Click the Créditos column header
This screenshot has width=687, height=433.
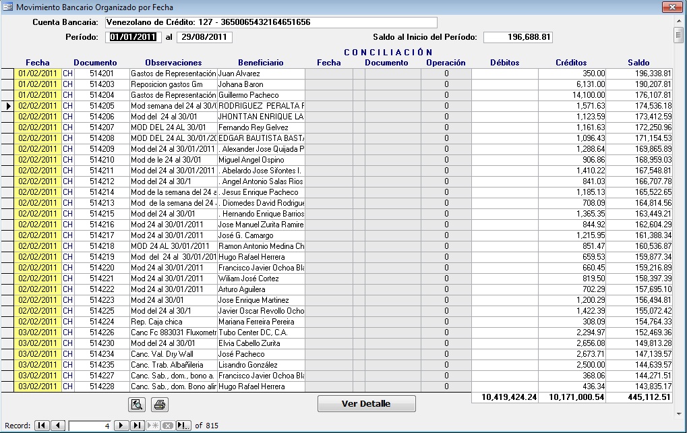point(571,63)
